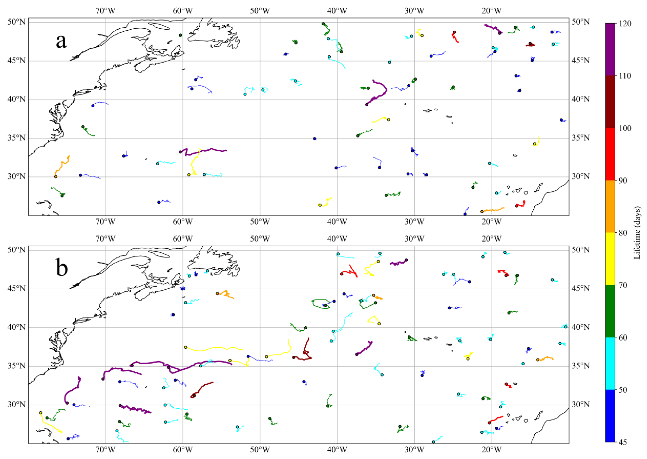Screen dimensions: 647x459
Task: Click '70°W' label above panel a
Action: (x=106, y=11)
